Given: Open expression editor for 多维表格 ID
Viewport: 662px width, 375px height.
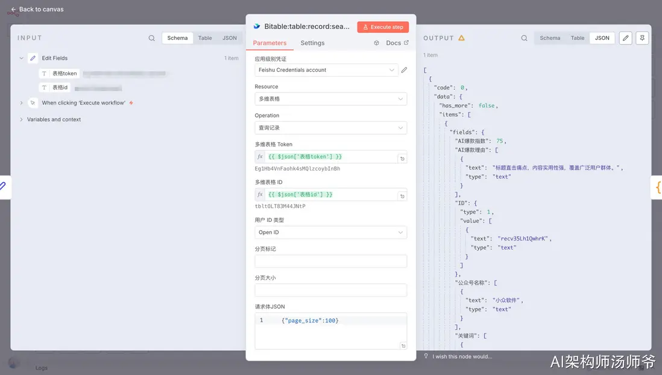Looking at the screenshot, I should click(x=402, y=197).
